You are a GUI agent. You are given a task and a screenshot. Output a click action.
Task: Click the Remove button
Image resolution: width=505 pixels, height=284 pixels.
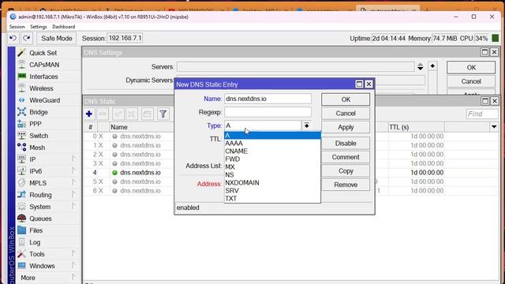346,185
